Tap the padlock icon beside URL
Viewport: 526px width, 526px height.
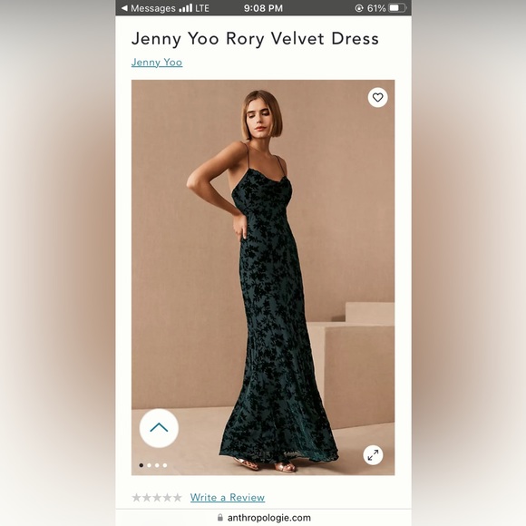(220, 517)
